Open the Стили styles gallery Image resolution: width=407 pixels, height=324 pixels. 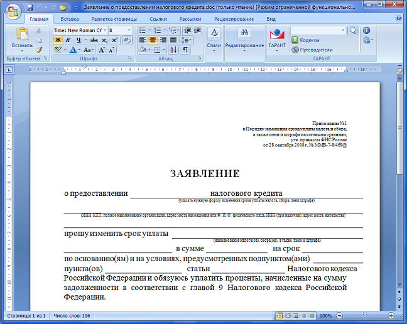(x=214, y=38)
